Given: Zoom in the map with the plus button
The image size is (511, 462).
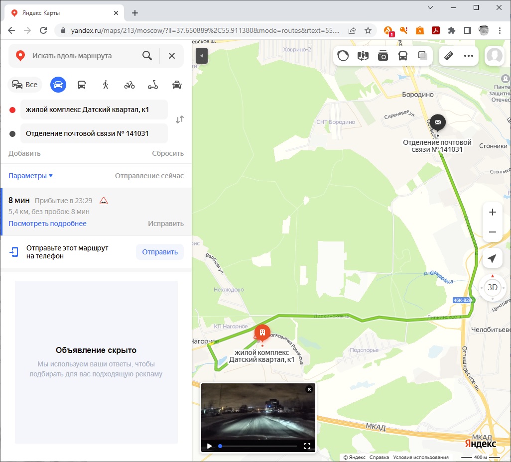Looking at the screenshot, I should click(x=493, y=212).
